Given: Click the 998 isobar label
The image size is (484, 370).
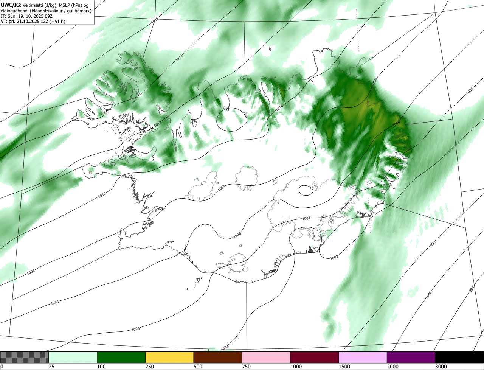Looking at the screenshot, I should [x=433, y=243].
